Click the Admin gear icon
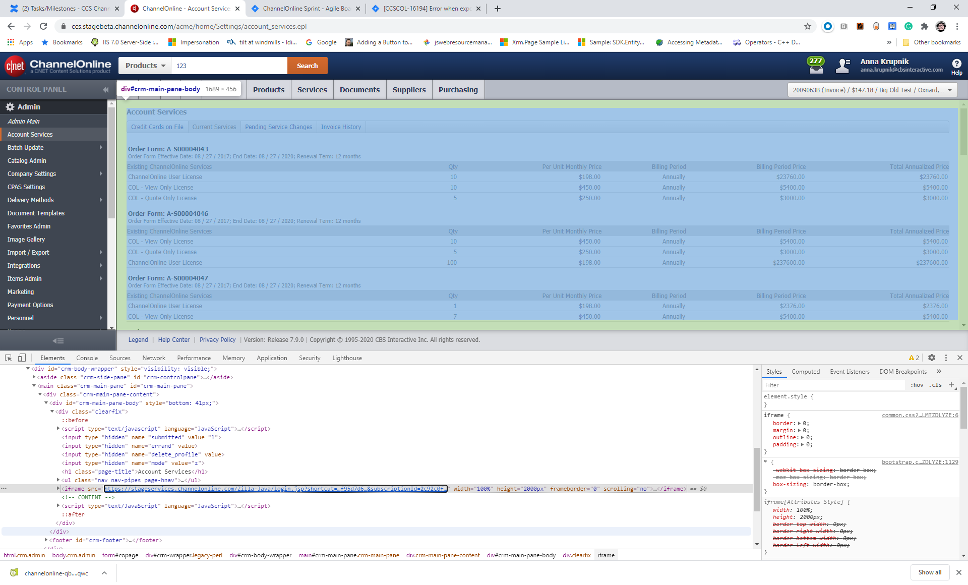The height and width of the screenshot is (585, 968). point(10,107)
